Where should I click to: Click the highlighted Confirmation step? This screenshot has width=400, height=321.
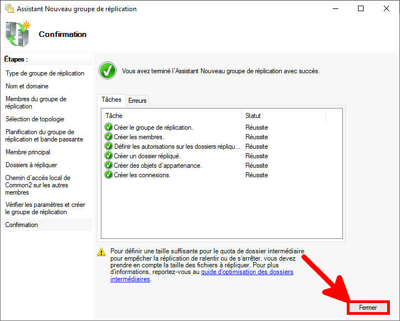point(46,225)
